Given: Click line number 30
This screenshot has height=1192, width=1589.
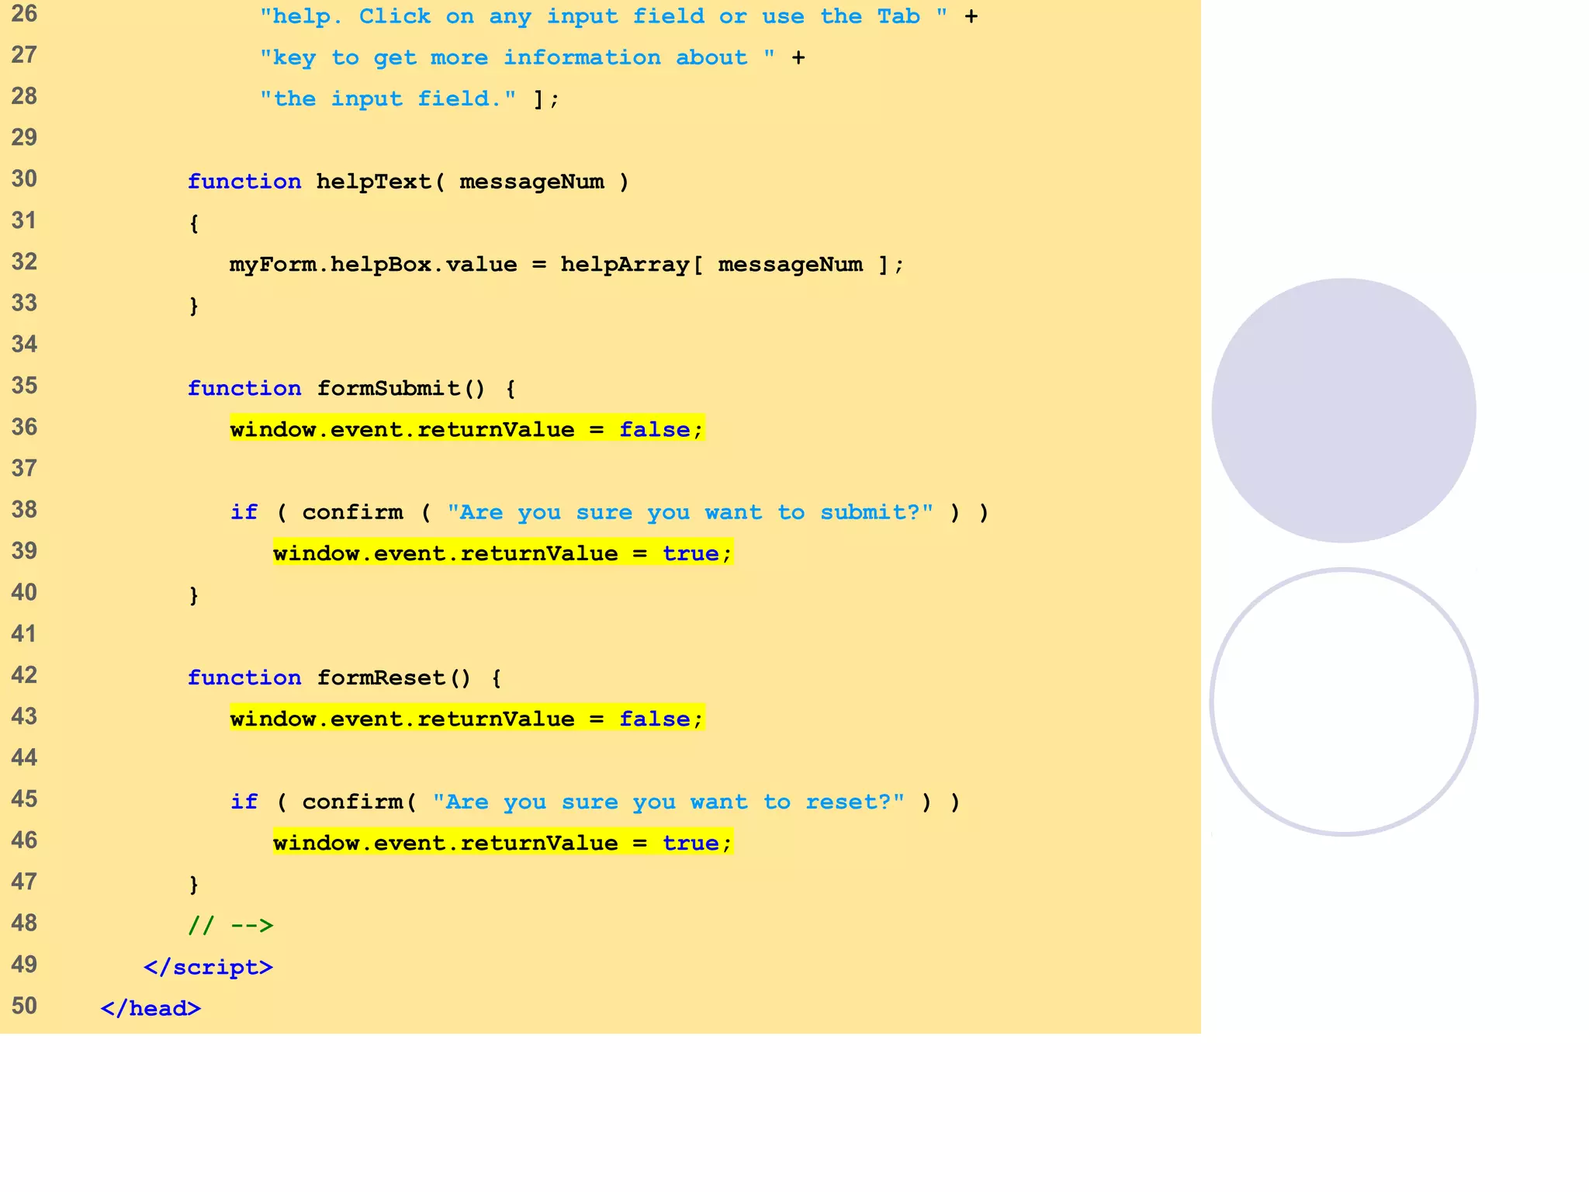Looking at the screenshot, I should point(24,179).
